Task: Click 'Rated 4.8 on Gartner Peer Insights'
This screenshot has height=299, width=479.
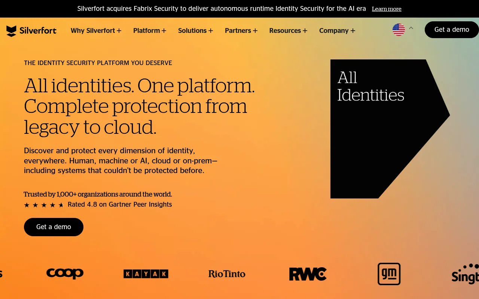Action: tap(120, 204)
